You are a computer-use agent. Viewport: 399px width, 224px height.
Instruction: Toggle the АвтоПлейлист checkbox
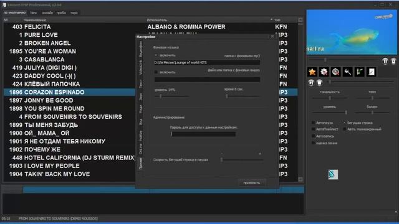[x=313, y=129]
